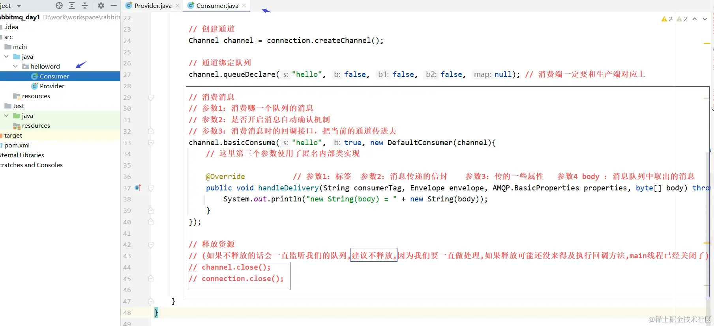
Task: Open the Project view dropdown arrow
Action: (x=19, y=6)
